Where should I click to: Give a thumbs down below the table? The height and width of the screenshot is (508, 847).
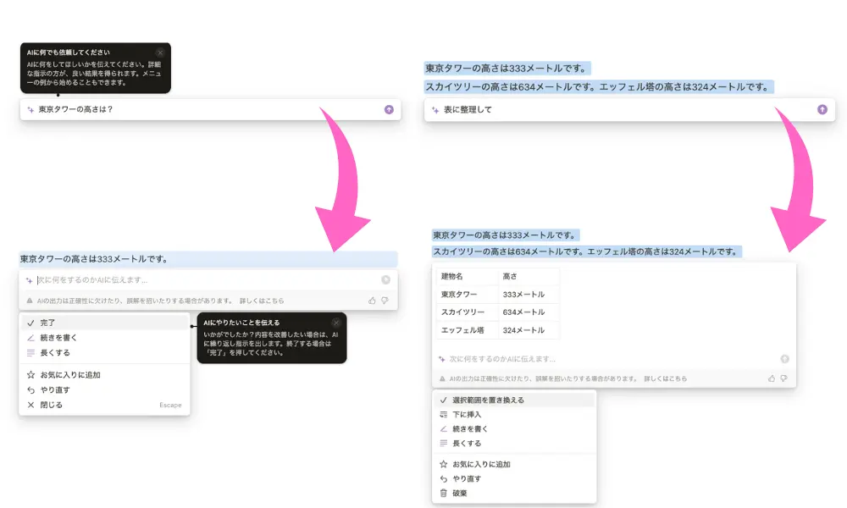tap(783, 378)
